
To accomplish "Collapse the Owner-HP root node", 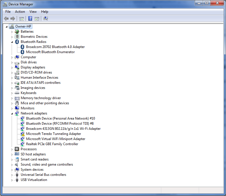I will [7, 27].
